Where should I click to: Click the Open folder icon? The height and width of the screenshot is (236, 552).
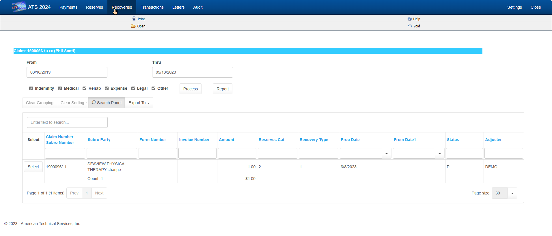pyautogui.click(x=133, y=26)
